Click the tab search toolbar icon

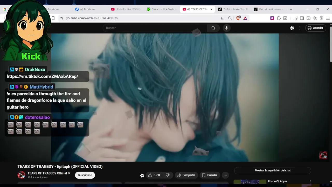[x=285, y=18]
